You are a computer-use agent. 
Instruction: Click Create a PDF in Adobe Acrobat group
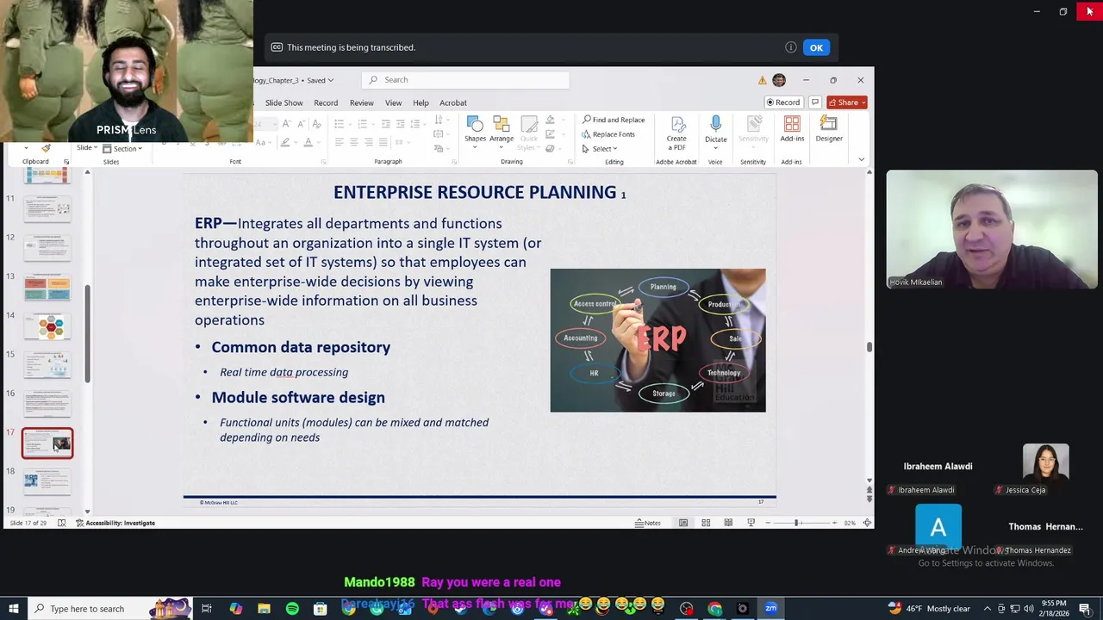click(676, 133)
